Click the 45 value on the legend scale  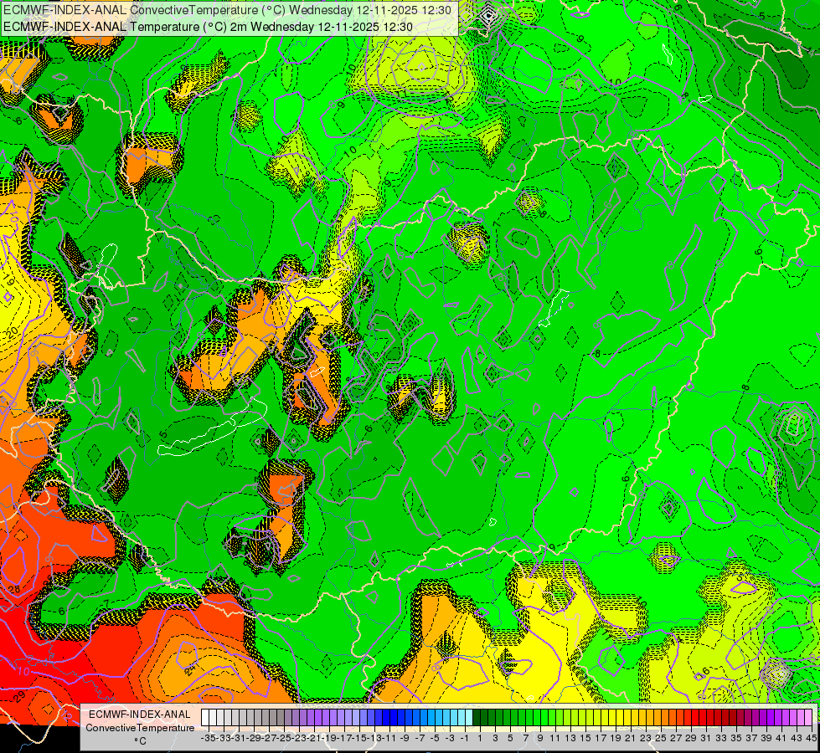pos(811,738)
